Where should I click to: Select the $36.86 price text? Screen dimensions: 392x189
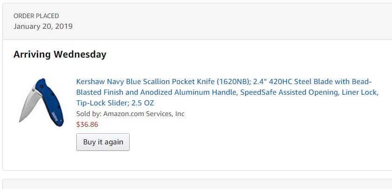87,124
